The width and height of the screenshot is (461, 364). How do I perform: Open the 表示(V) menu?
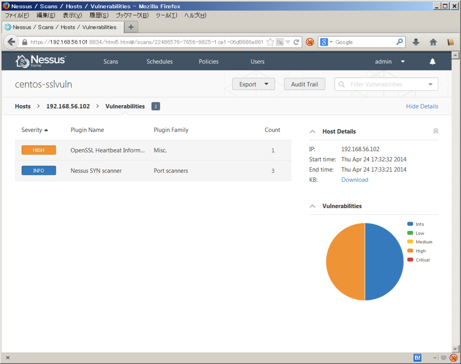pos(72,15)
